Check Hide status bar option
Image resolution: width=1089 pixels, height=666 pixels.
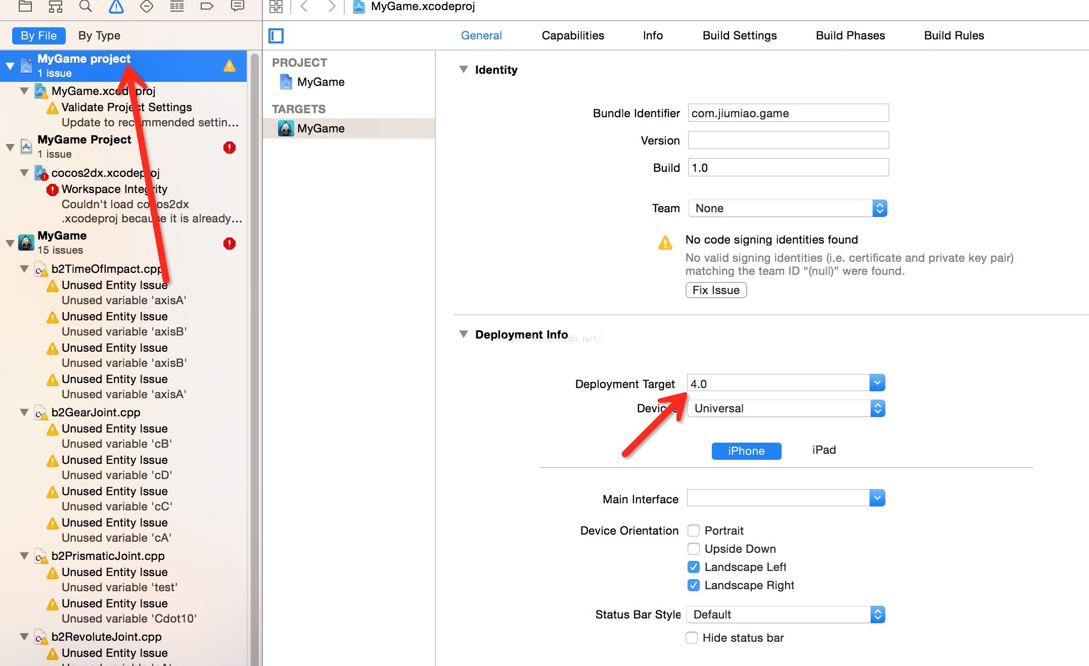point(692,638)
